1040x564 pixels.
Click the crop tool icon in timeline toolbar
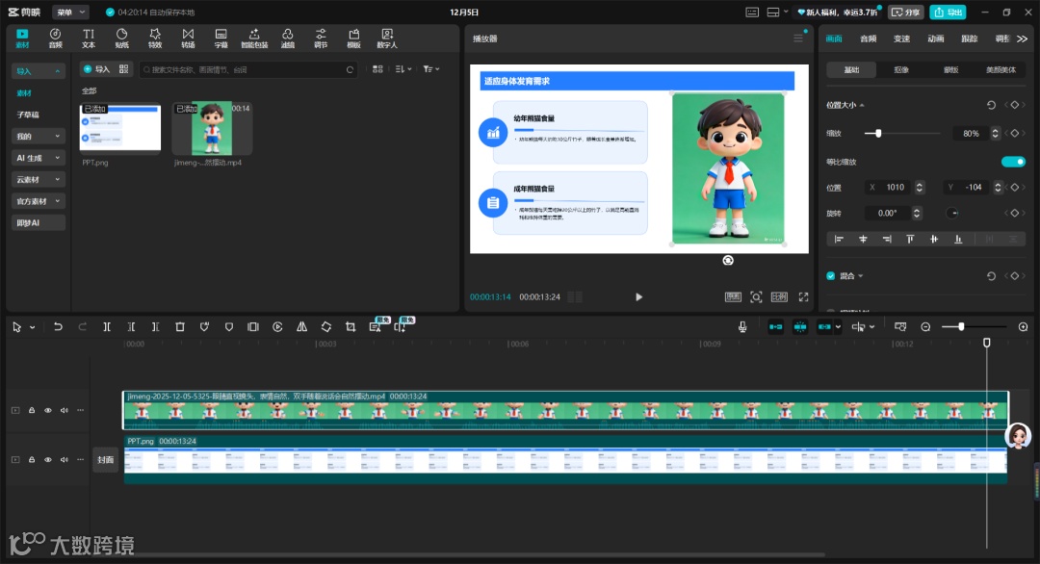(351, 327)
